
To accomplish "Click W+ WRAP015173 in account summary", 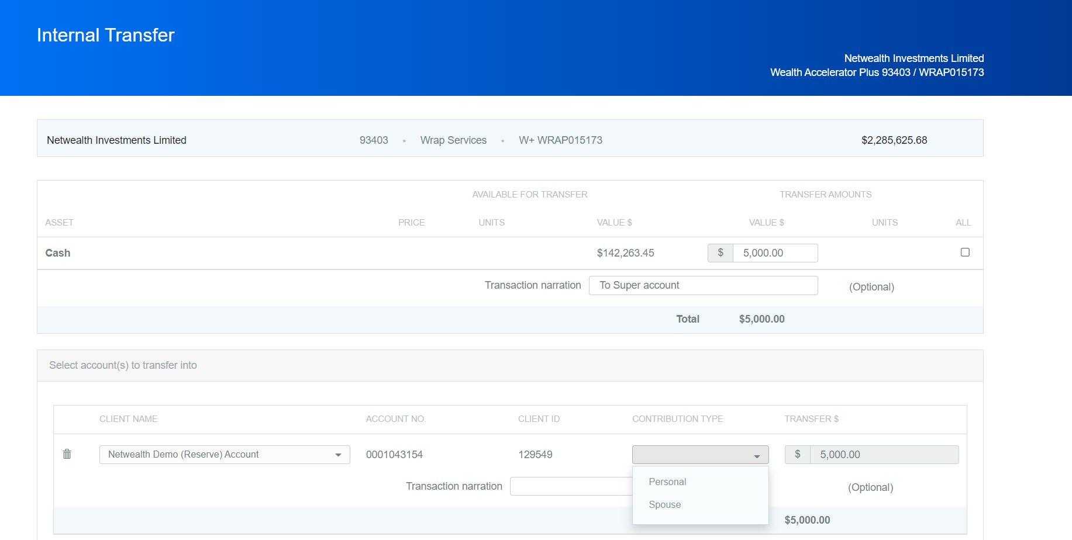I will (x=560, y=140).
